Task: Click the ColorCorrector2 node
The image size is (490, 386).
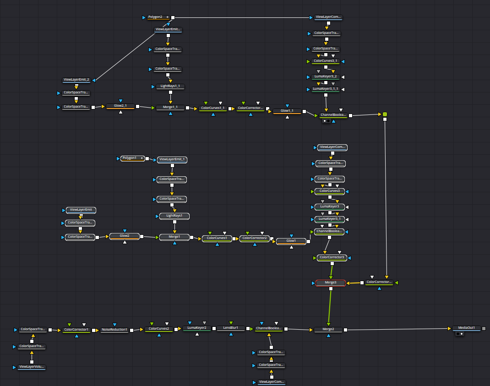Action: tap(254, 239)
